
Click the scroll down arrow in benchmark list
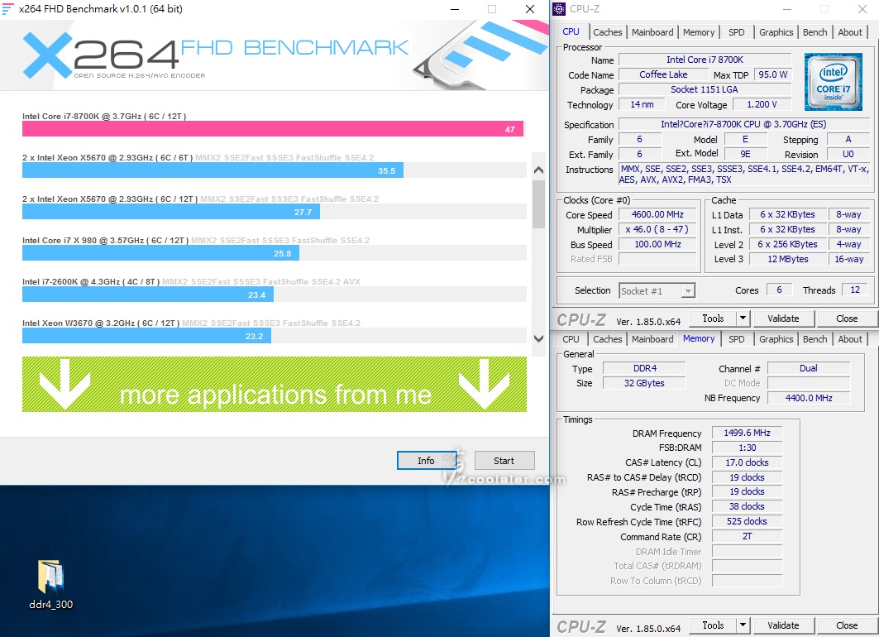tap(538, 338)
